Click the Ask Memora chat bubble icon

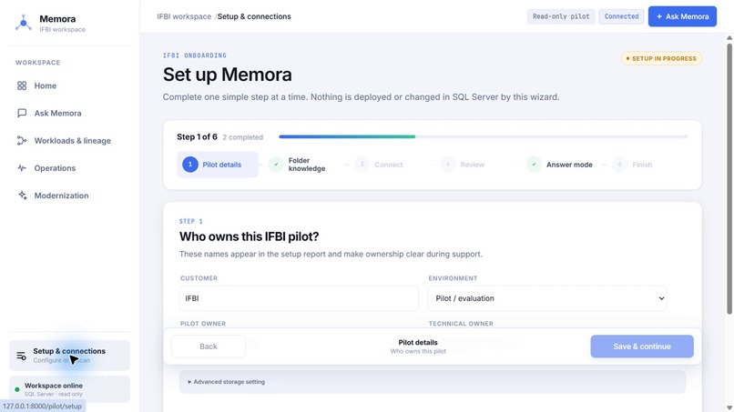[x=22, y=113]
